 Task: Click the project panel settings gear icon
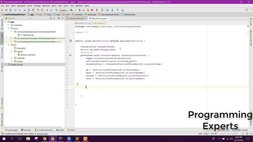59,18
